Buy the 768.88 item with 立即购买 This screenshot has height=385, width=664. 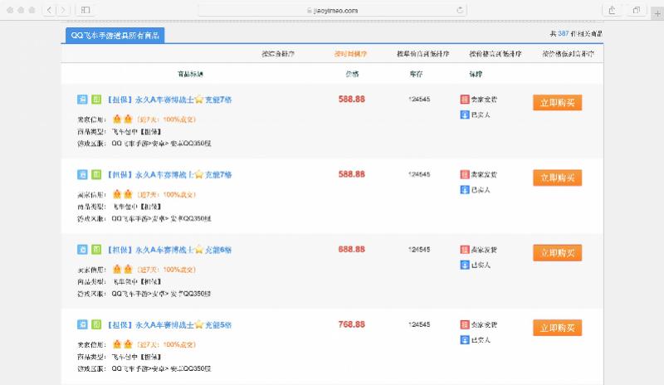[x=557, y=328]
